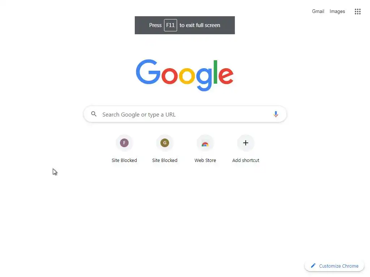This screenshot has height=277, width=370.
Task: Click the Google logo
Action: (x=185, y=75)
